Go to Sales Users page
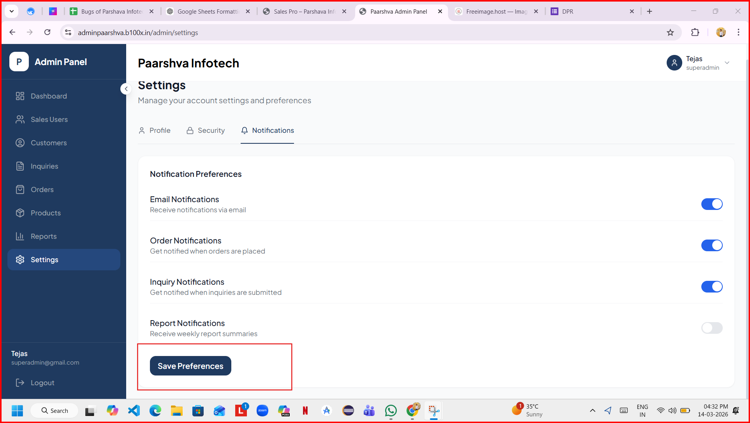Viewport: 750px width, 423px height. click(x=64, y=120)
